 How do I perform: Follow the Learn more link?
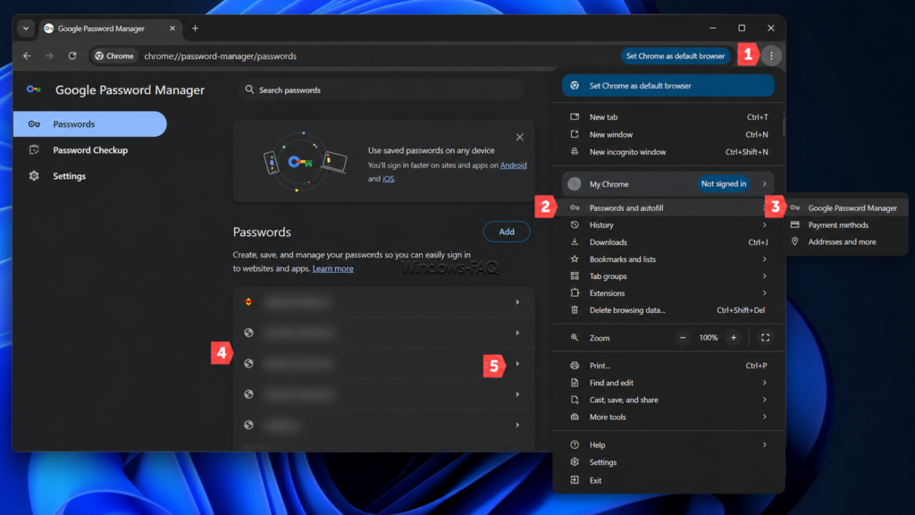[x=332, y=268]
